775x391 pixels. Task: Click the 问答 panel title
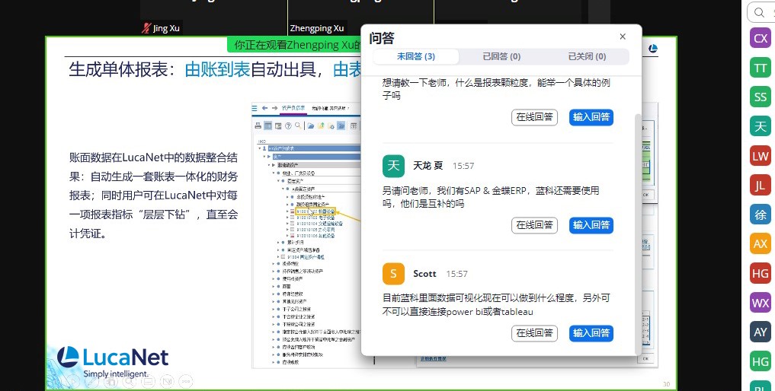(x=382, y=37)
